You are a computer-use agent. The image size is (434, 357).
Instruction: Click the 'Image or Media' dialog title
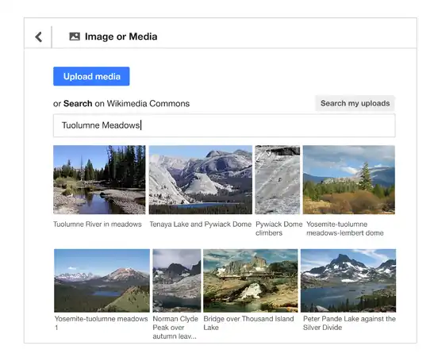[121, 36]
